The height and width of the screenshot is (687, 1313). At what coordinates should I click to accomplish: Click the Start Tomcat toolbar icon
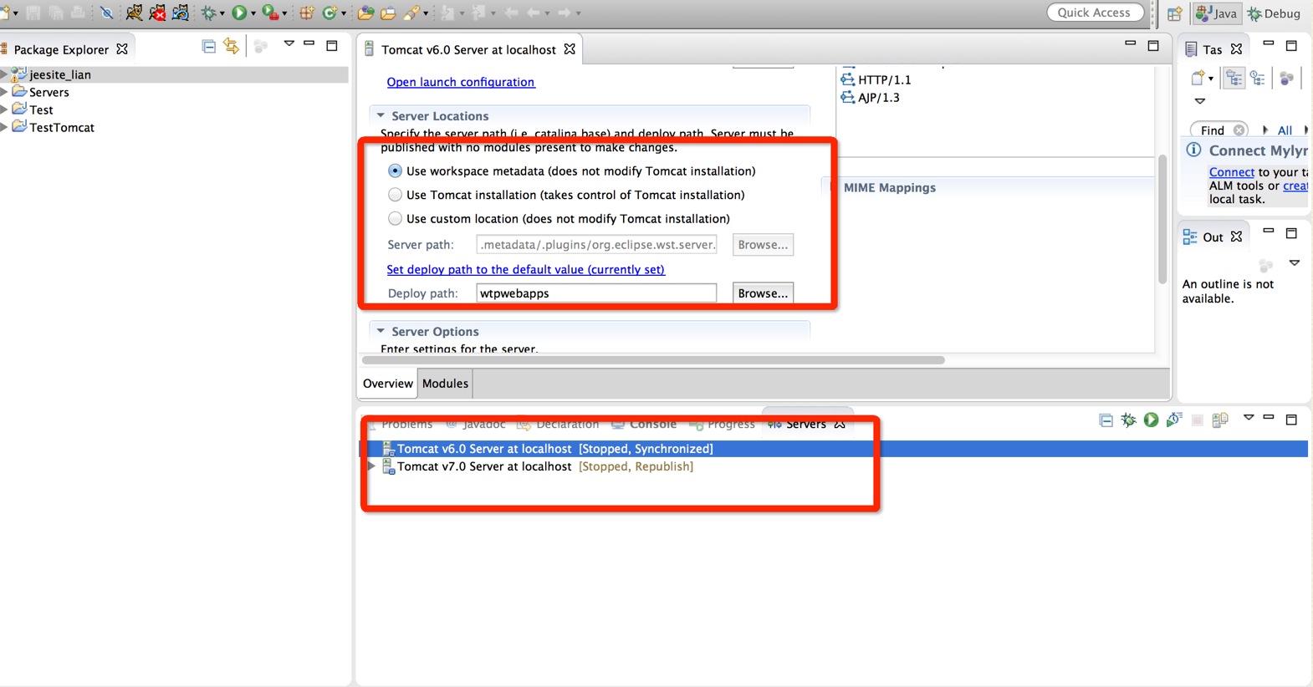[x=134, y=13]
